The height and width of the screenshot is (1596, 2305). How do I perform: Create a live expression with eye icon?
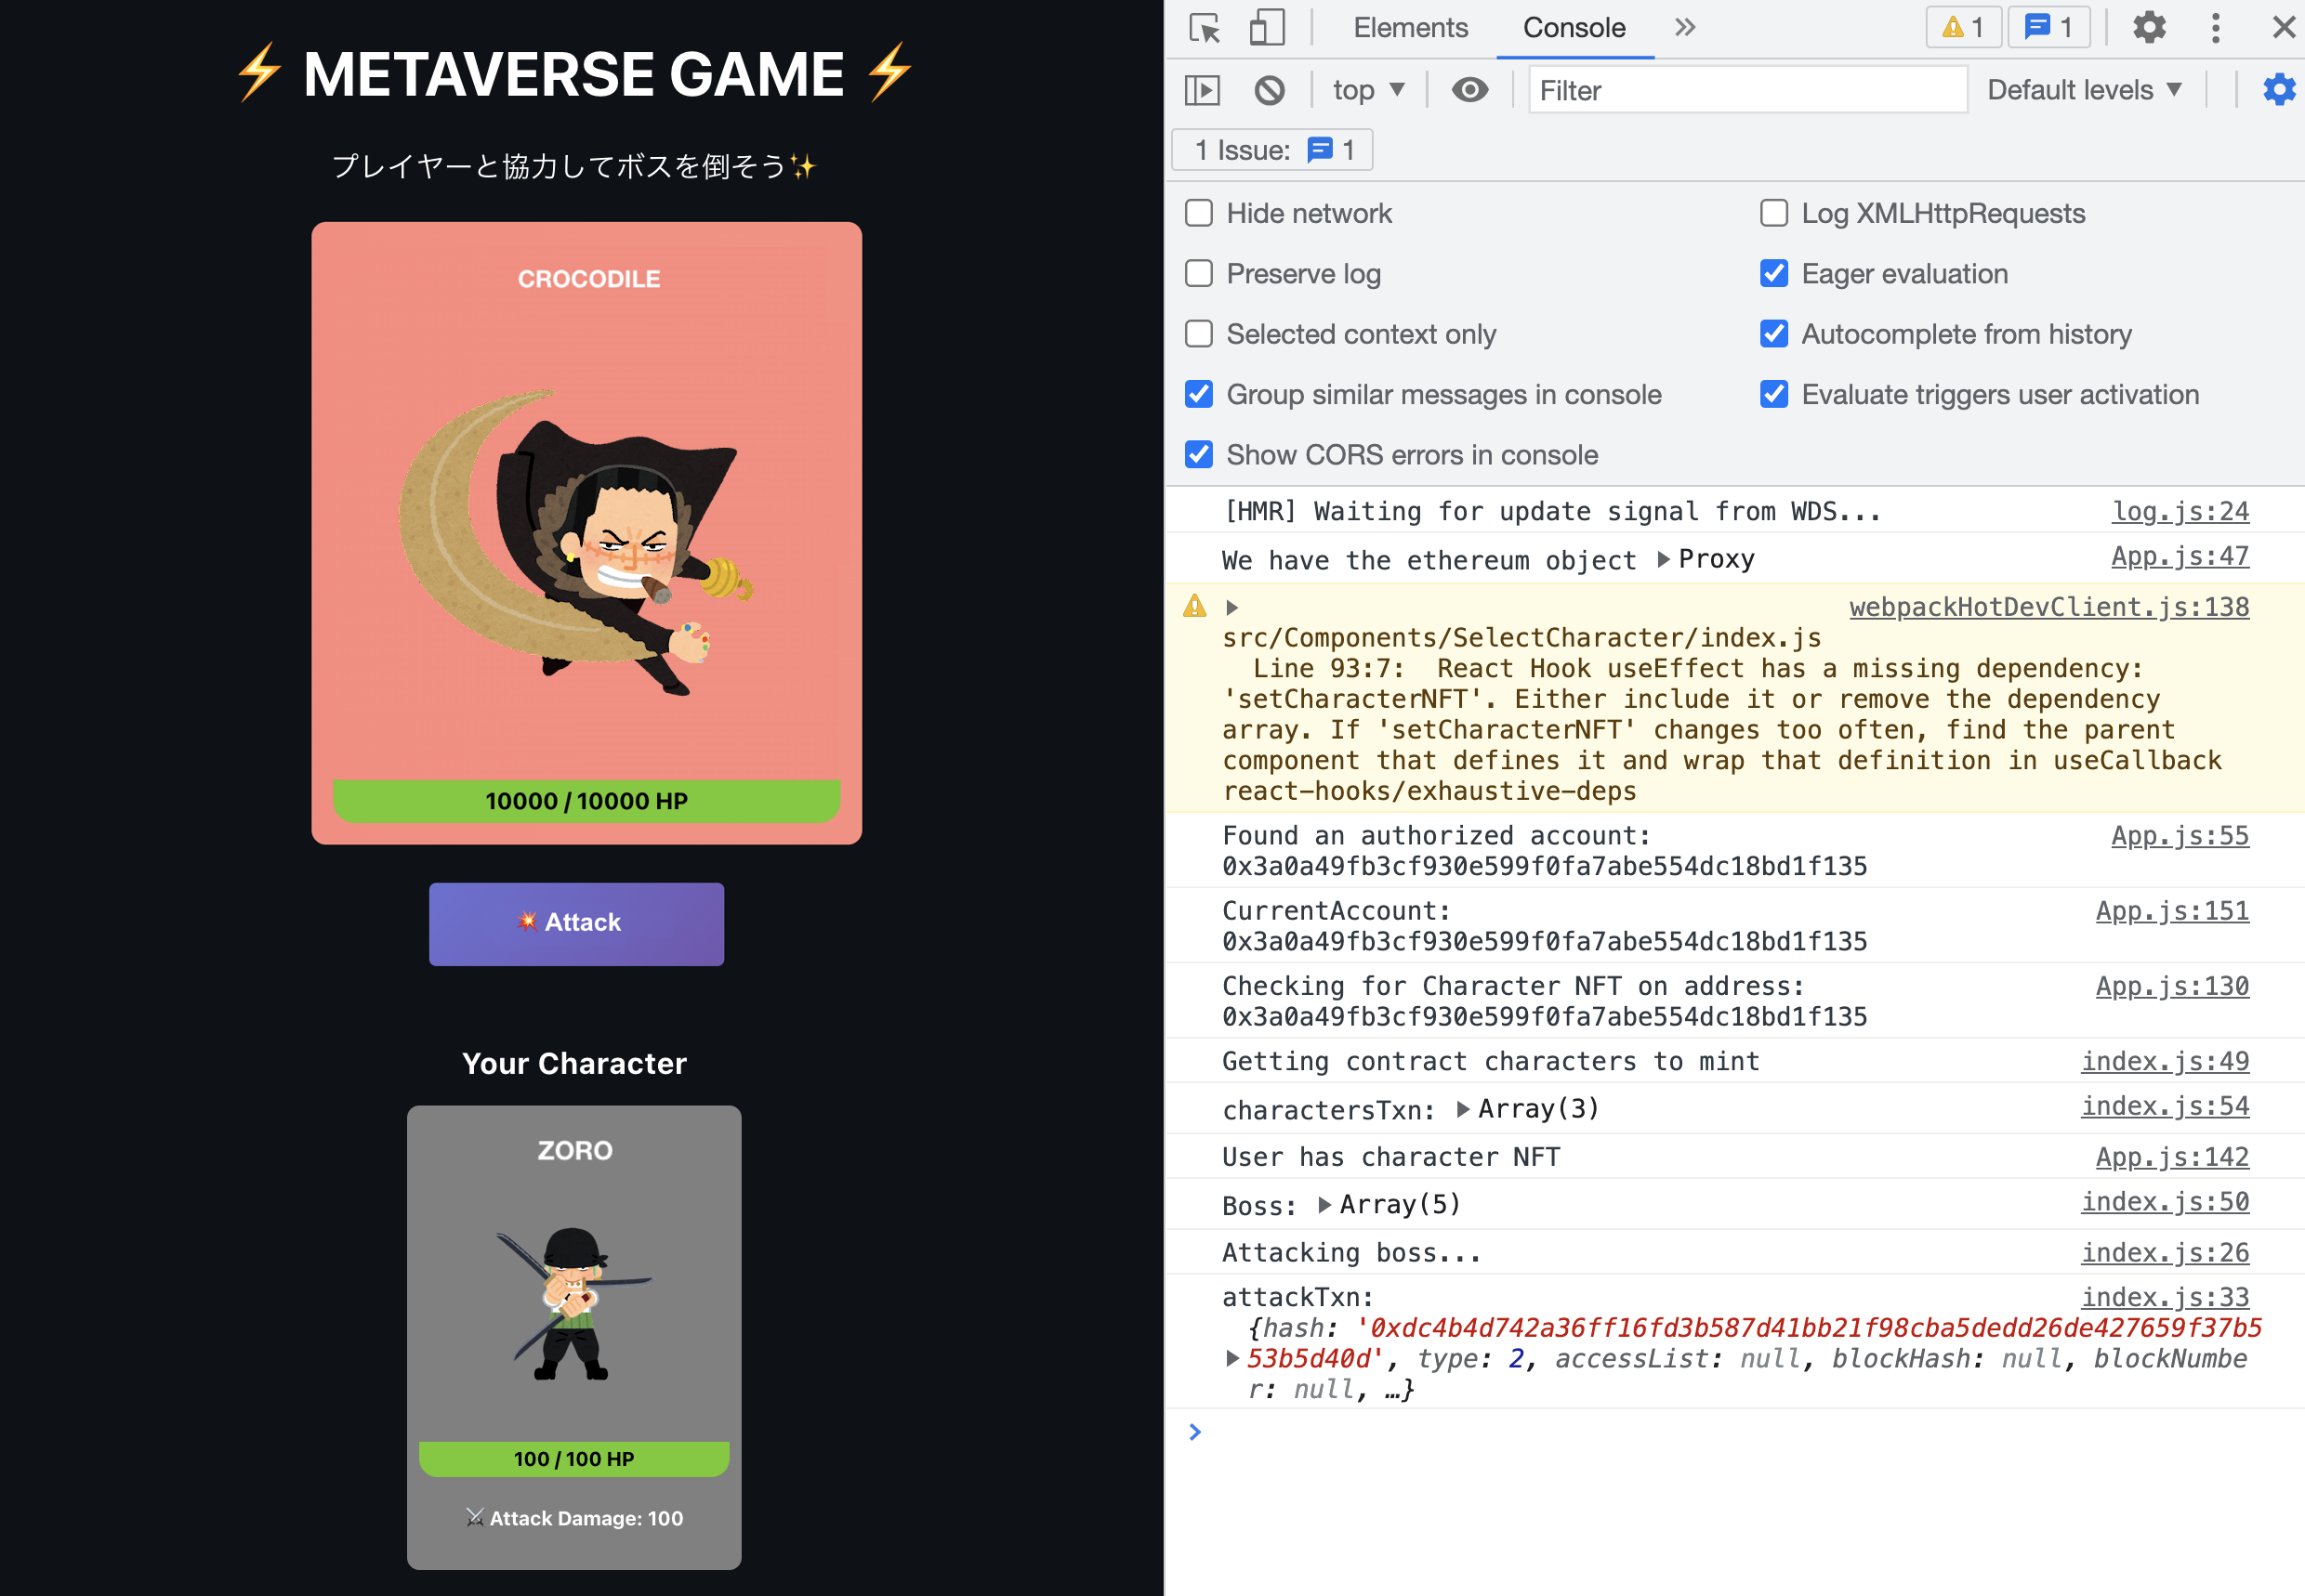1469,90
